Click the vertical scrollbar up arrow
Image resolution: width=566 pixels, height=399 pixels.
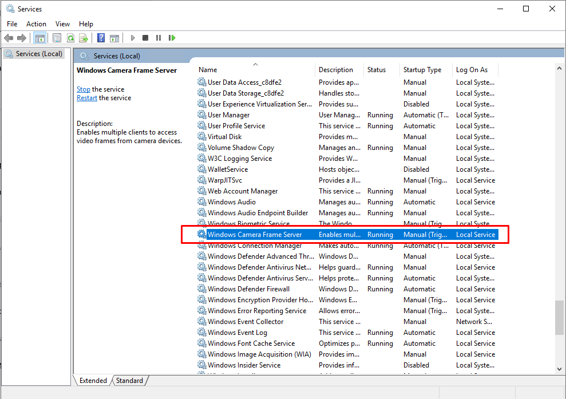559,68
